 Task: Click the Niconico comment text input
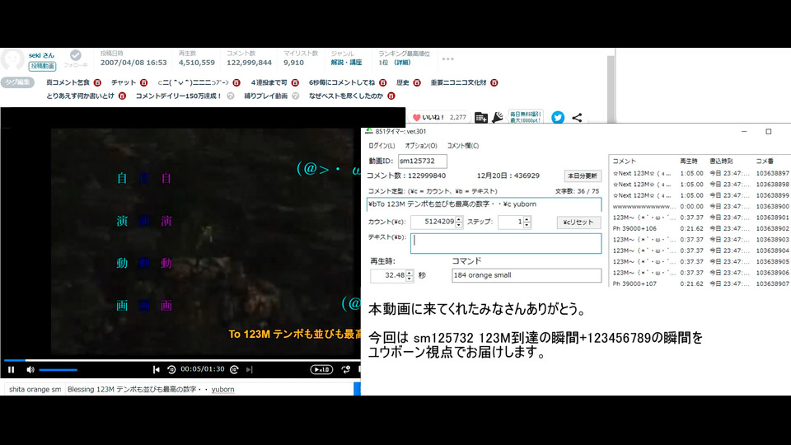209,389
